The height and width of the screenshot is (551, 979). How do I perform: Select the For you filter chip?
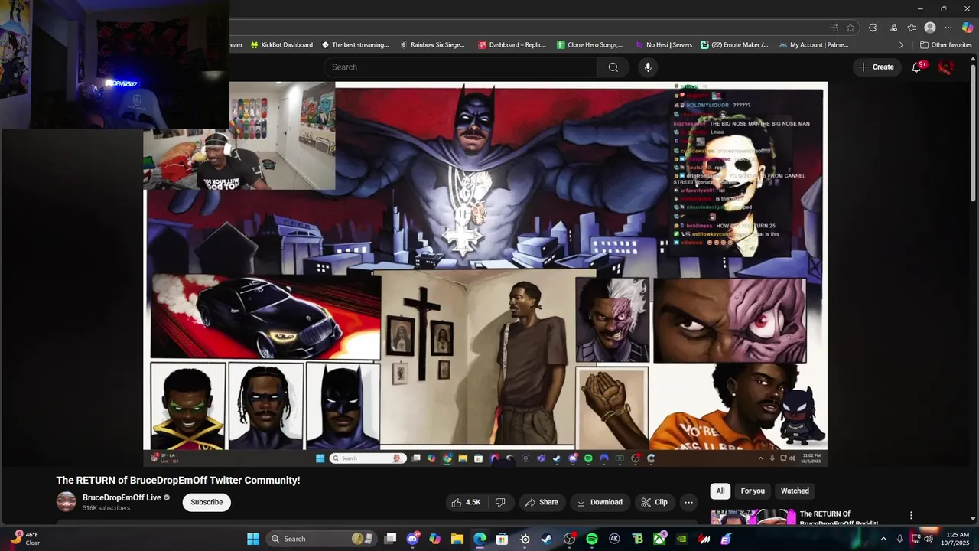(x=753, y=491)
